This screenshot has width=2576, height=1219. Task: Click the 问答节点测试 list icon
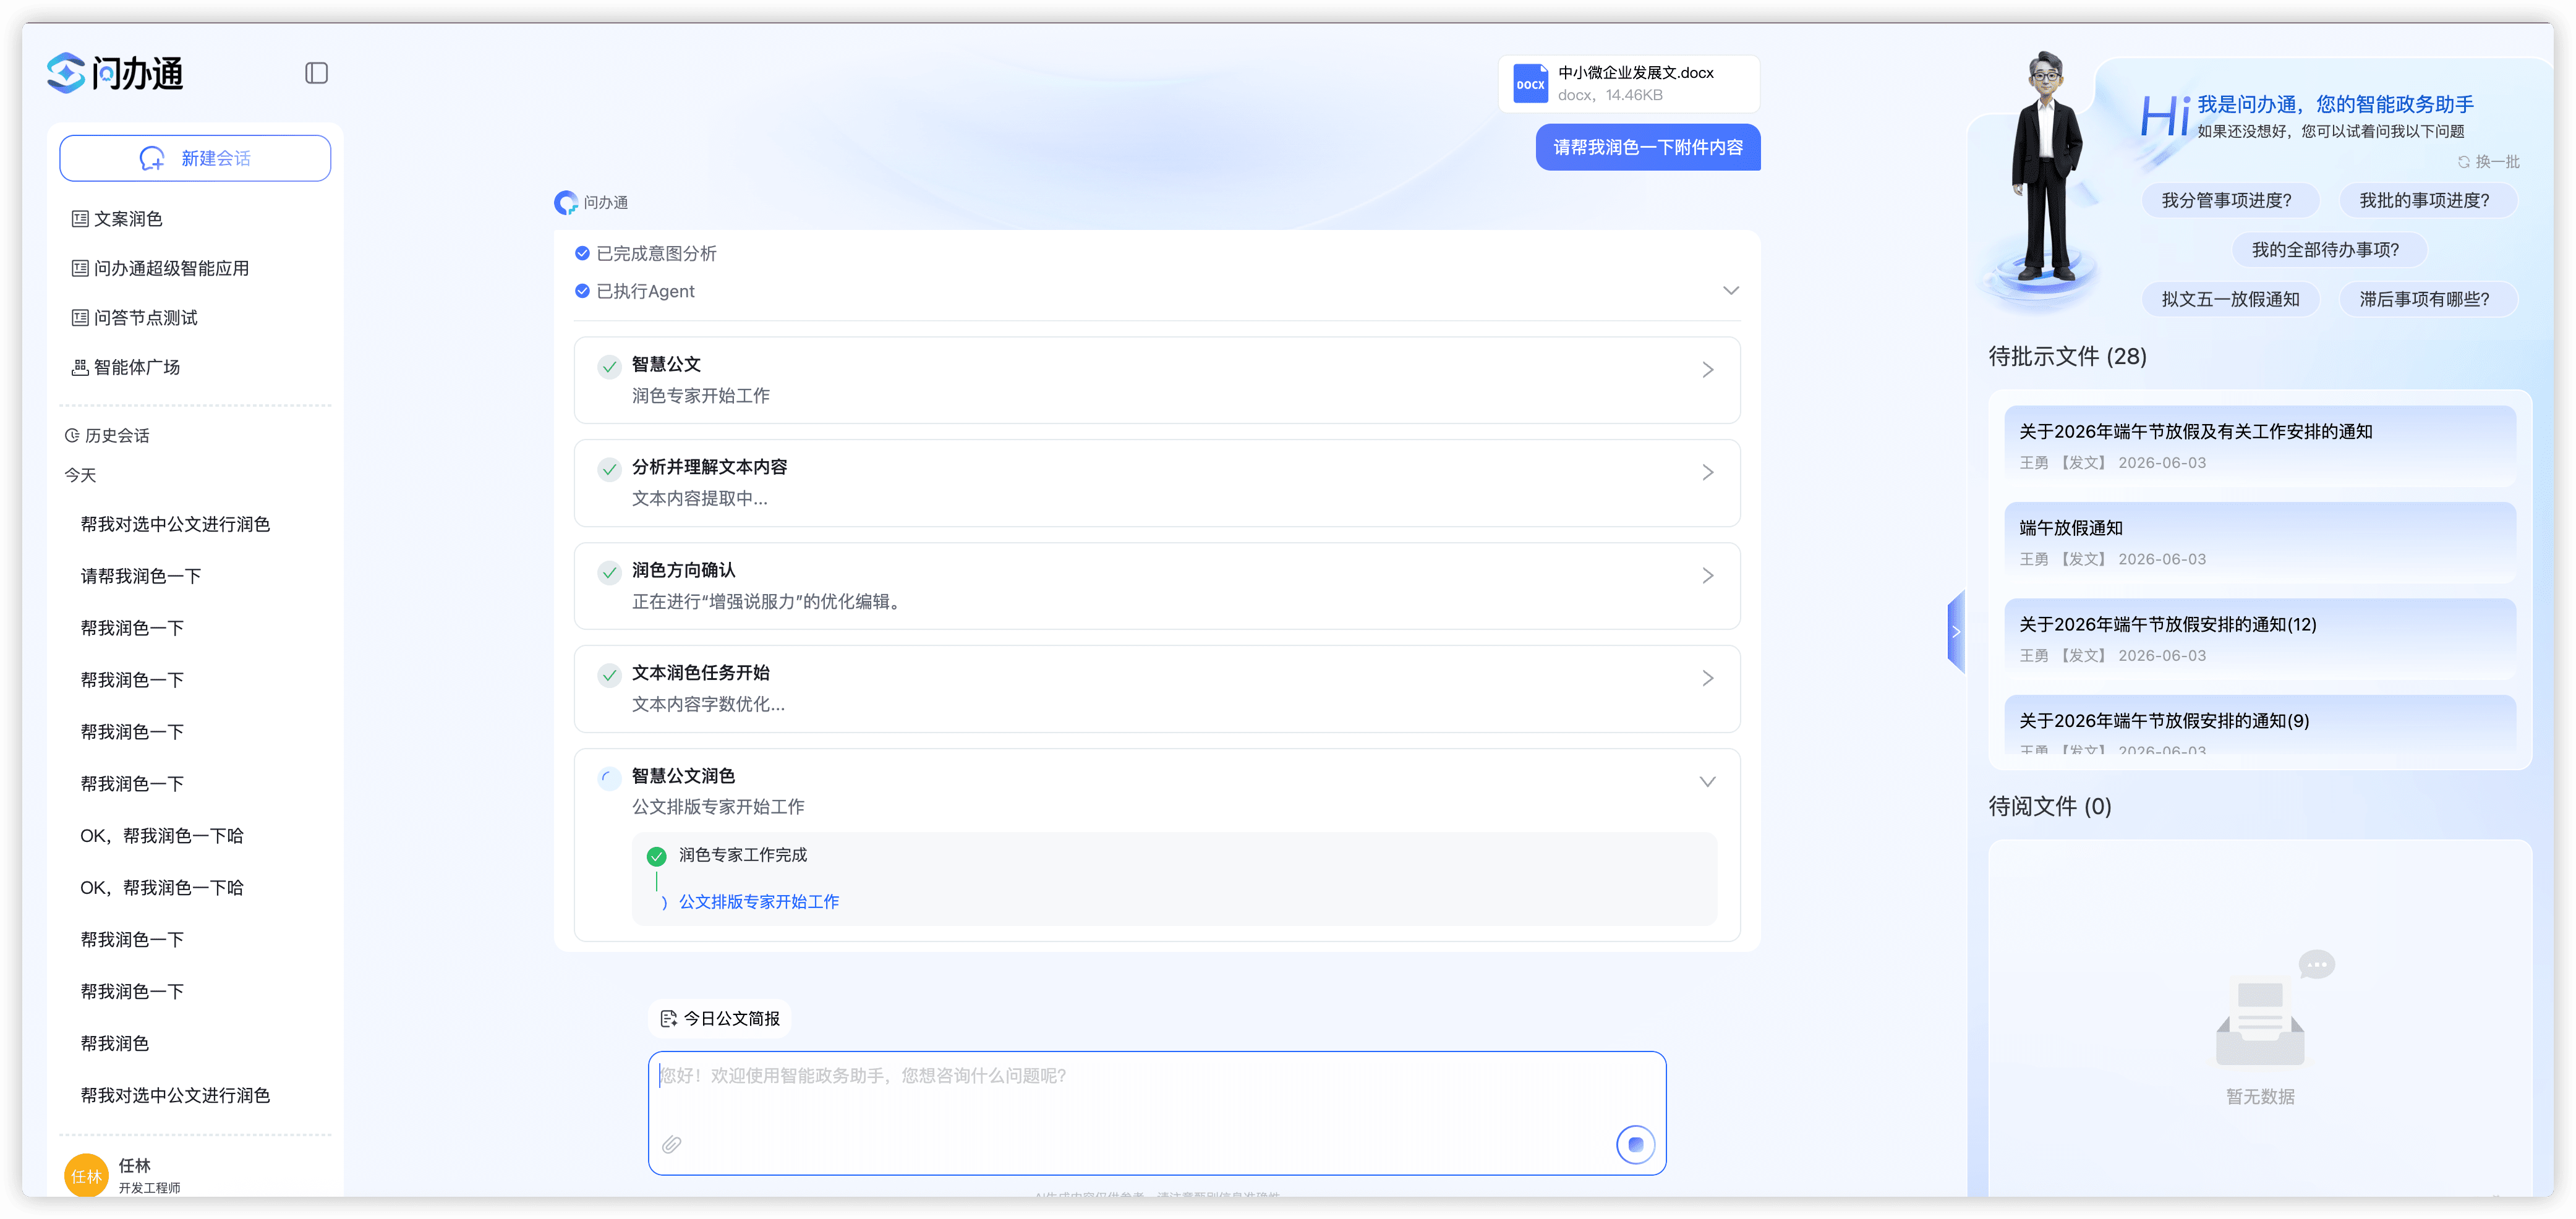coord(80,318)
